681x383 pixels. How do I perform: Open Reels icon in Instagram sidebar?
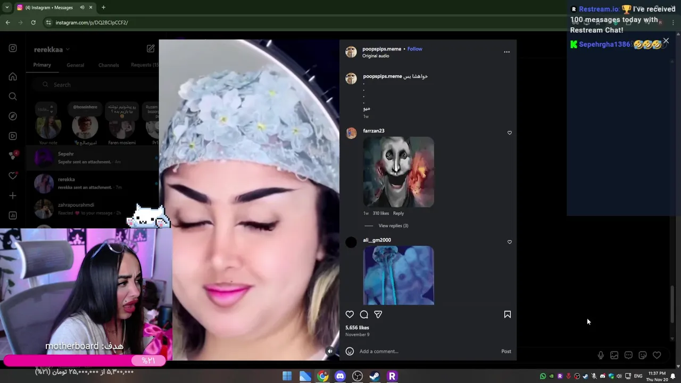[x=13, y=136]
